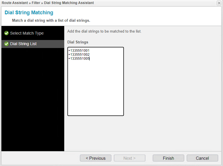
Task: Click the Dial String Matching heading
Action: [x=29, y=13]
